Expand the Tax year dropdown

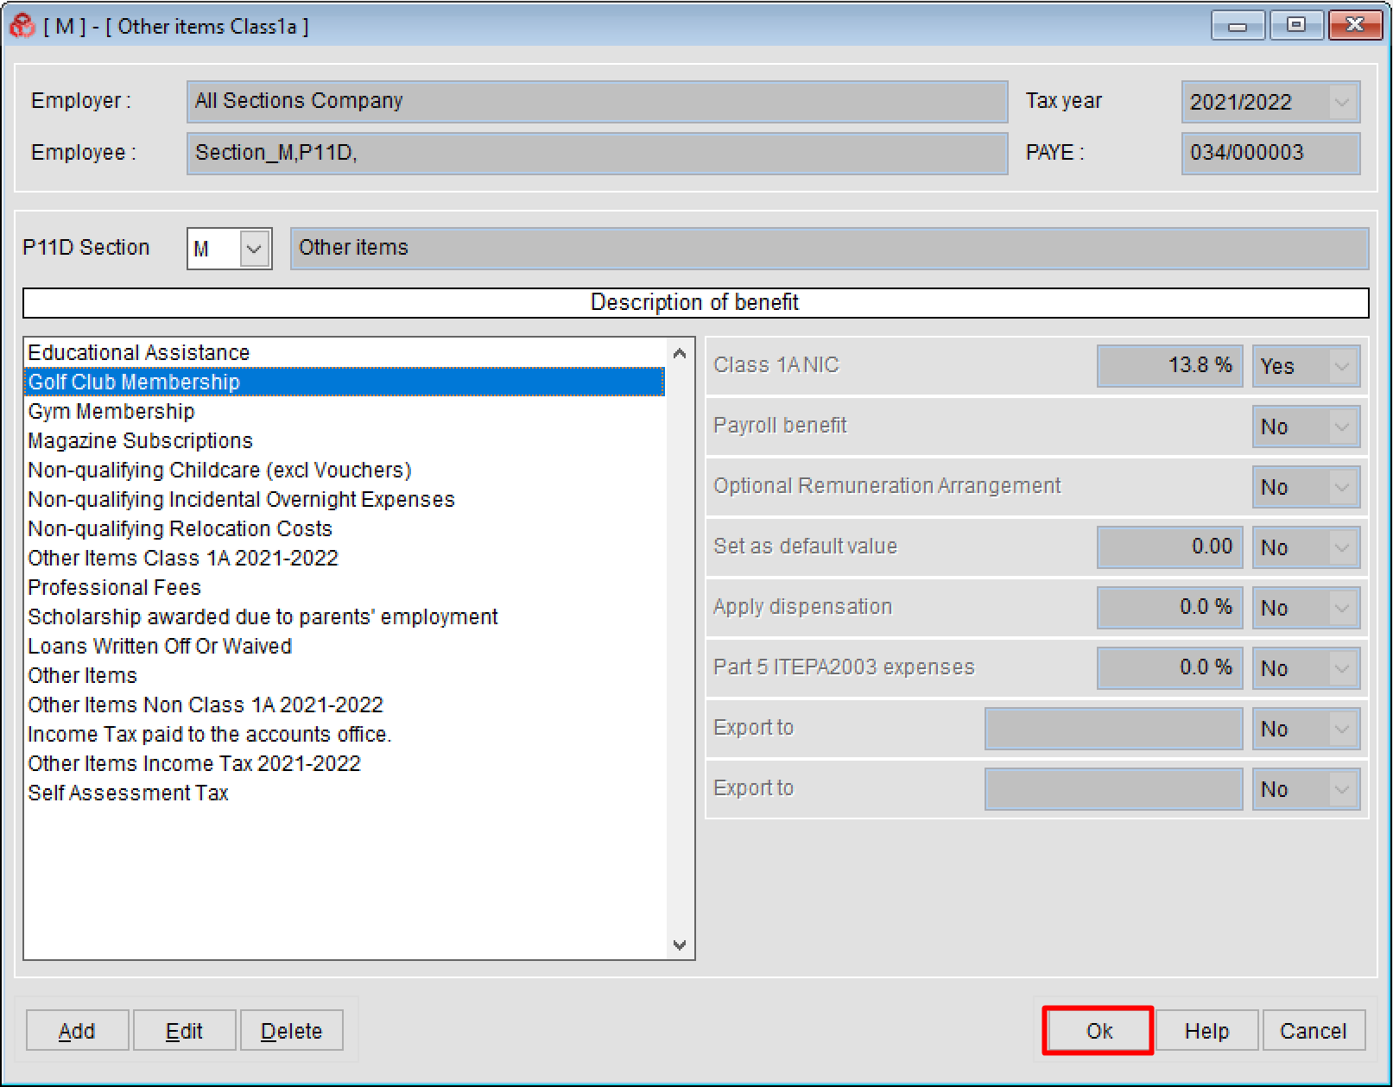click(x=1339, y=102)
